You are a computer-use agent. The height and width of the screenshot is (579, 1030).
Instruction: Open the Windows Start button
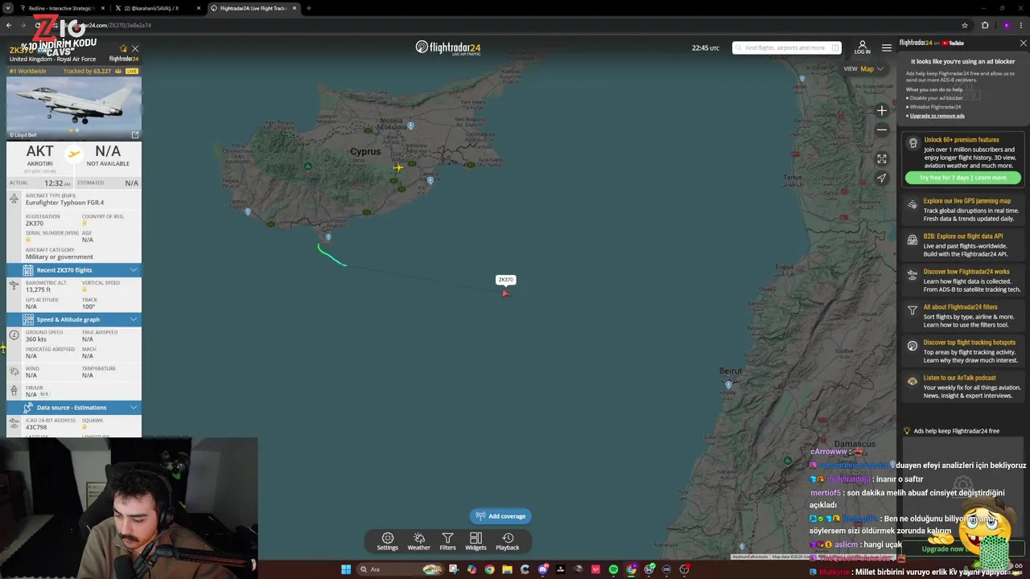click(346, 569)
